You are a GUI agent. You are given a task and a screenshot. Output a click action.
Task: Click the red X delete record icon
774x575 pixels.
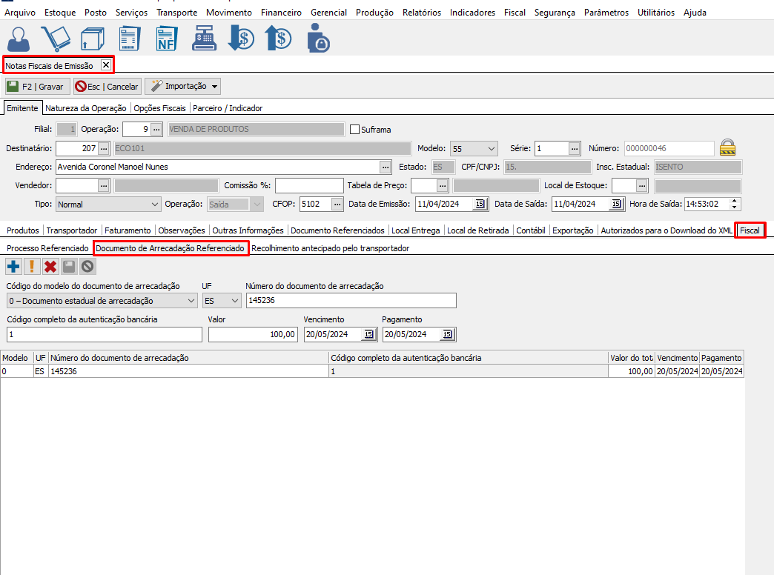(x=50, y=267)
